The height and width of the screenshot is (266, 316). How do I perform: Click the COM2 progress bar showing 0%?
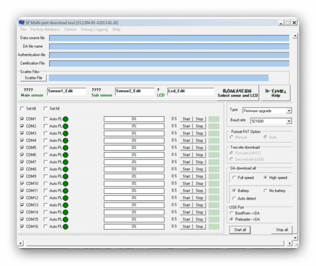[134, 126]
